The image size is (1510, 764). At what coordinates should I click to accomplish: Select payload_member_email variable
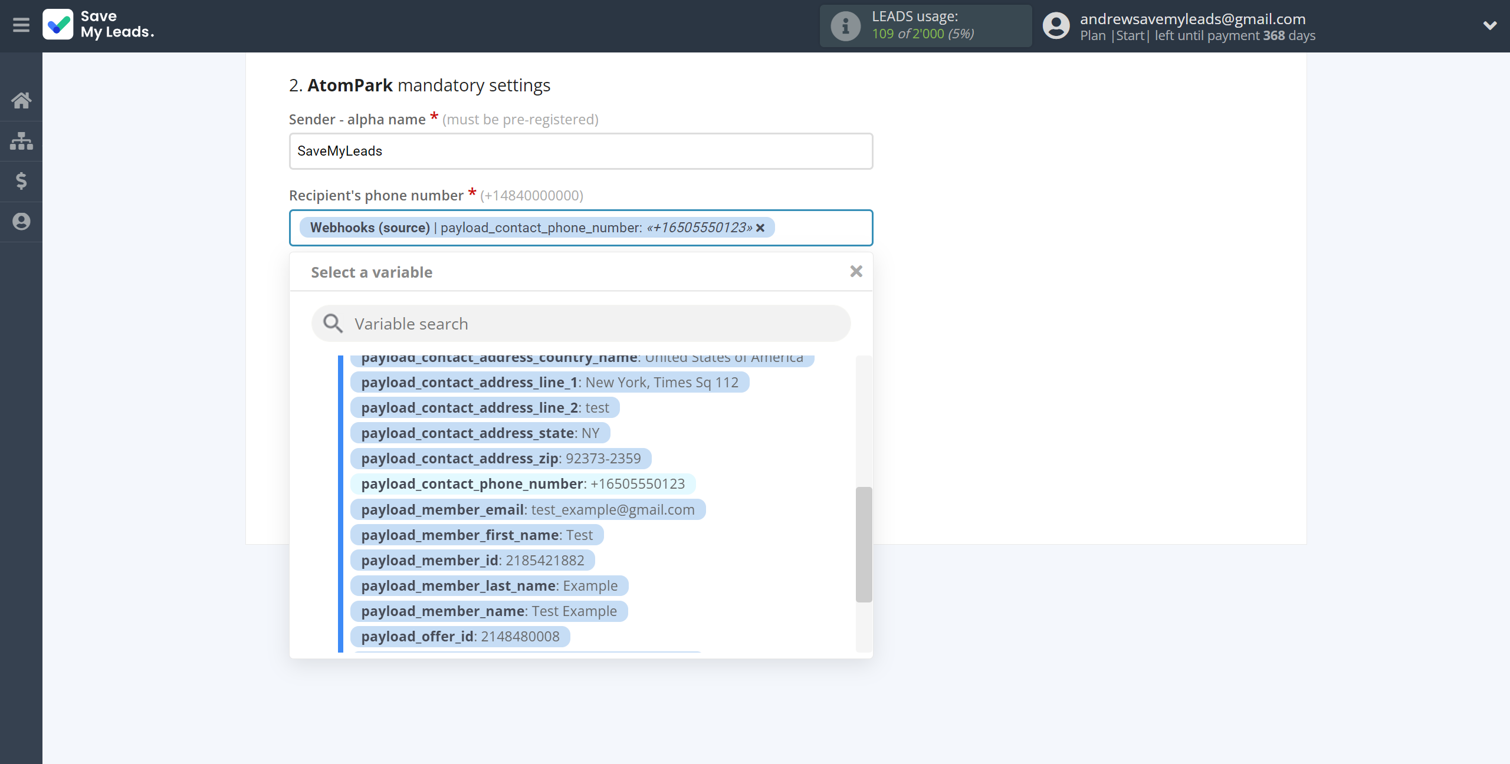tap(528, 510)
